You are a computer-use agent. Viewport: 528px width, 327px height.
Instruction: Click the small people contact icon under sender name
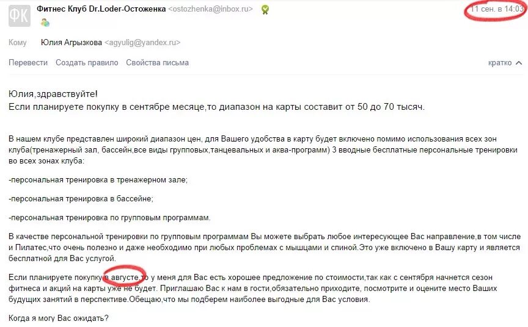pyautogui.click(x=45, y=23)
